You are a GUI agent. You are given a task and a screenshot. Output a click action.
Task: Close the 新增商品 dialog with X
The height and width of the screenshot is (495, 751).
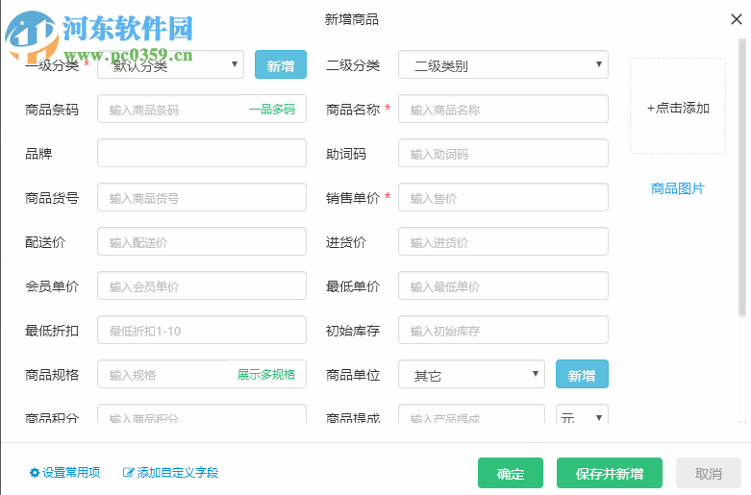pyautogui.click(x=737, y=19)
